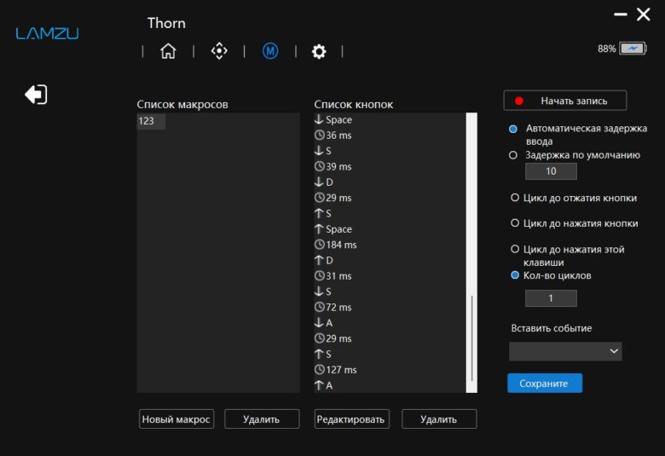Select the '127 ms' delay row
The height and width of the screenshot is (456, 665).
click(x=390, y=370)
